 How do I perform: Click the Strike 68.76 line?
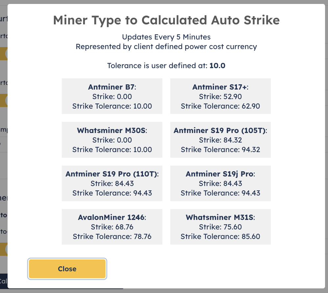[112, 227]
